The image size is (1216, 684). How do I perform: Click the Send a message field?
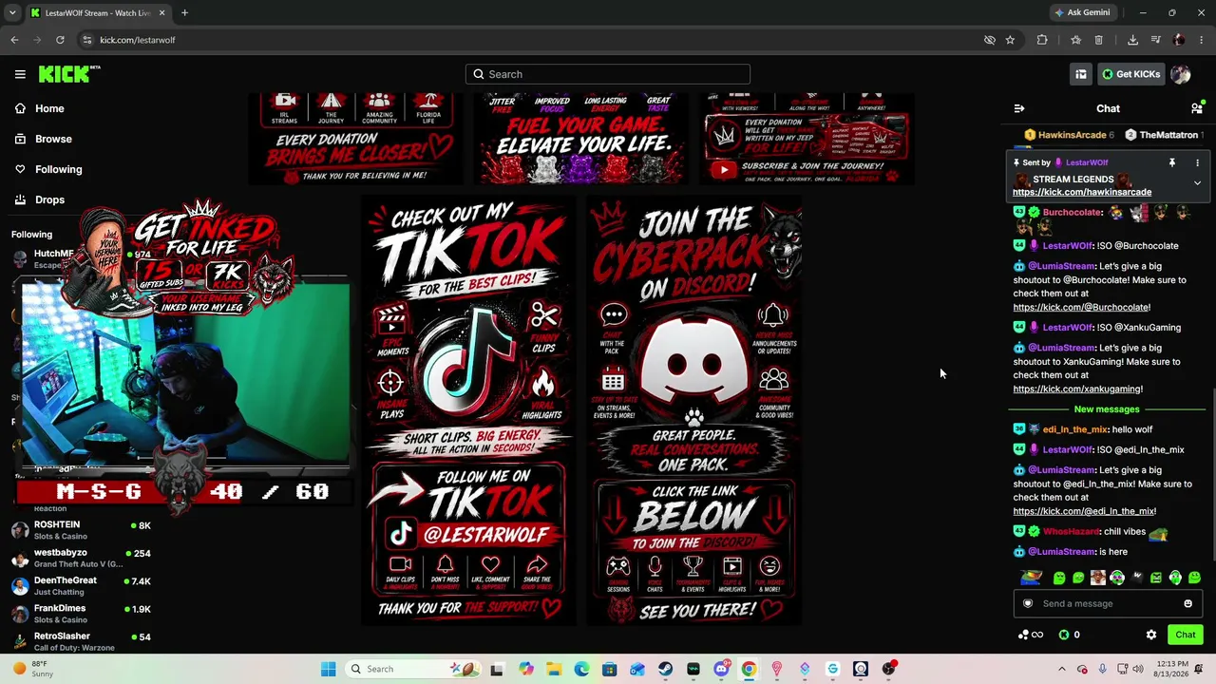(1108, 603)
